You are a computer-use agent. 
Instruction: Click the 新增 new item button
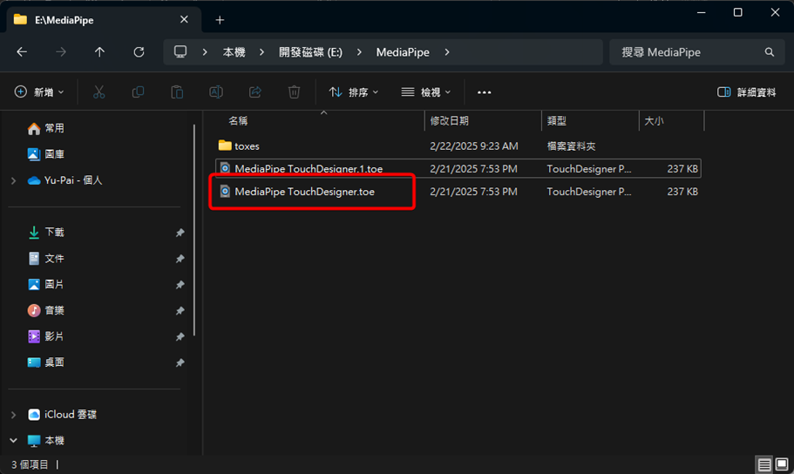tap(40, 92)
